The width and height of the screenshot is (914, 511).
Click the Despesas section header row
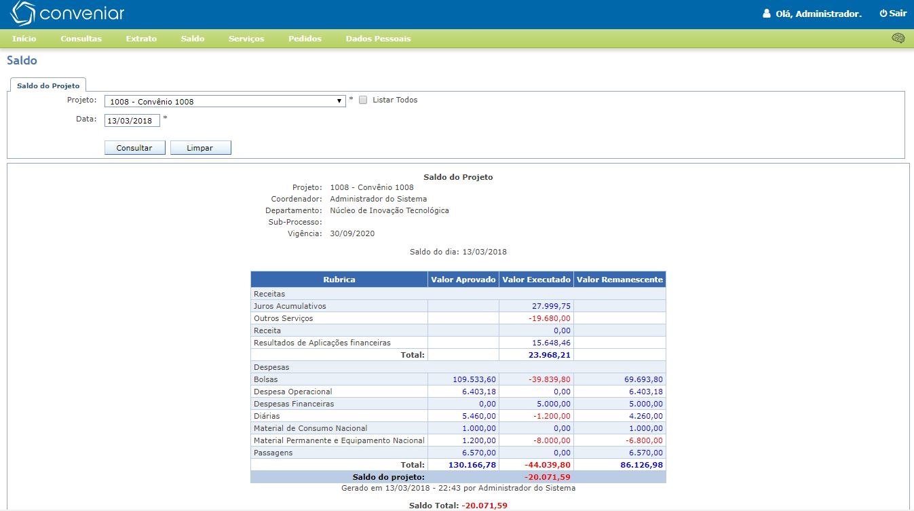(x=458, y=367)
